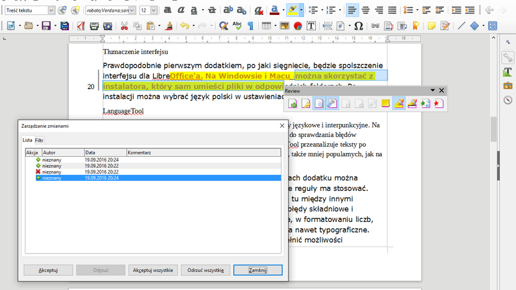The width and height of the screenshot is (516, 290).
Task: Click the horizontal ruler
Action: pos(245,38)
